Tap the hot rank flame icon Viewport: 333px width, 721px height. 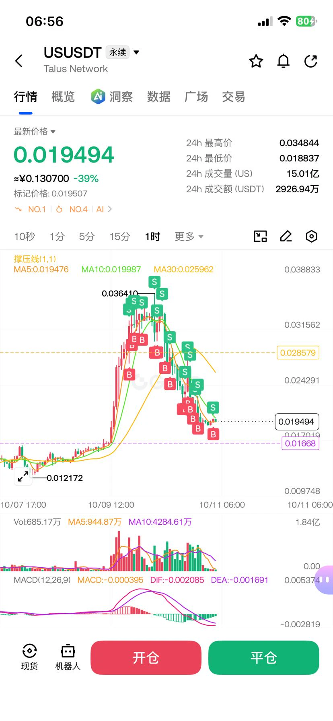59,209
